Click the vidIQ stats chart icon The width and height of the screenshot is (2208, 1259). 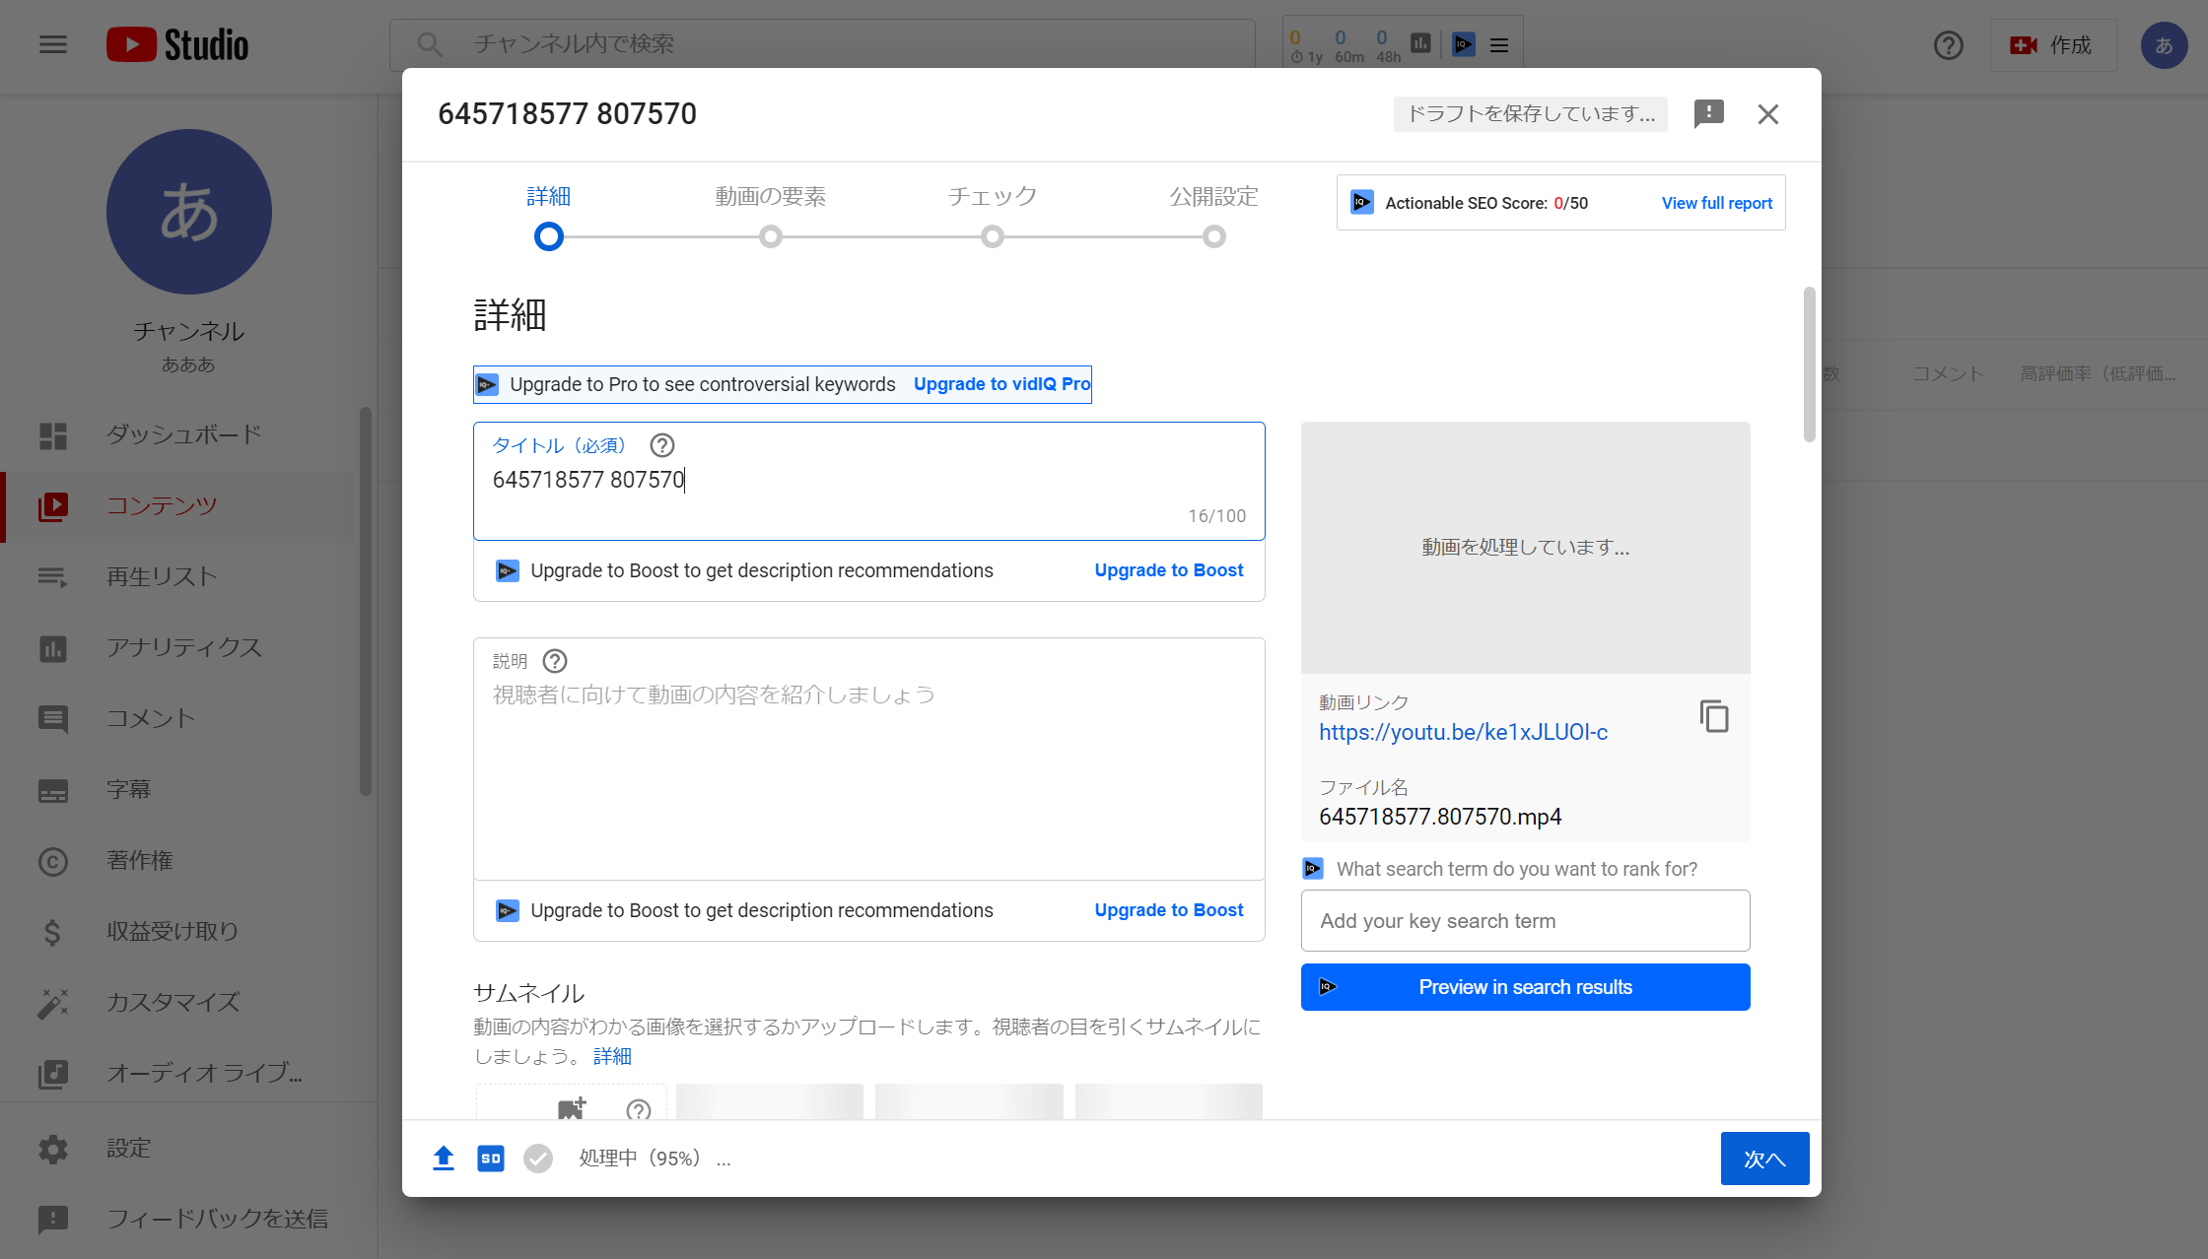click(x=1420, y=43)
